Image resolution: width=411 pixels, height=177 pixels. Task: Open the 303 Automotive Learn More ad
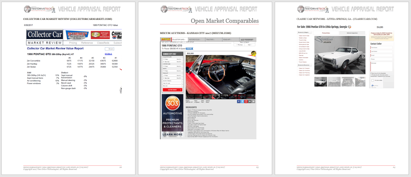pyautogui.click(x=172, y=116)
